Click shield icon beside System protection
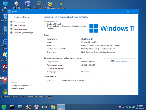The height and width of the screenshot is (110, 146). pos(11,29)
